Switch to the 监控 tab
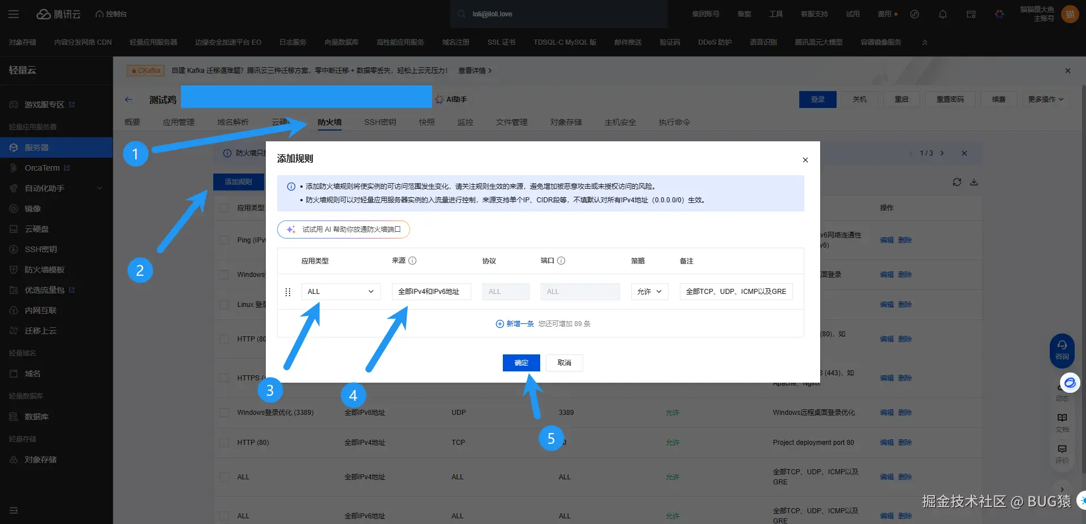This screenshot has height=524, width=1086. pyautogui.click(x=465, y=122)
